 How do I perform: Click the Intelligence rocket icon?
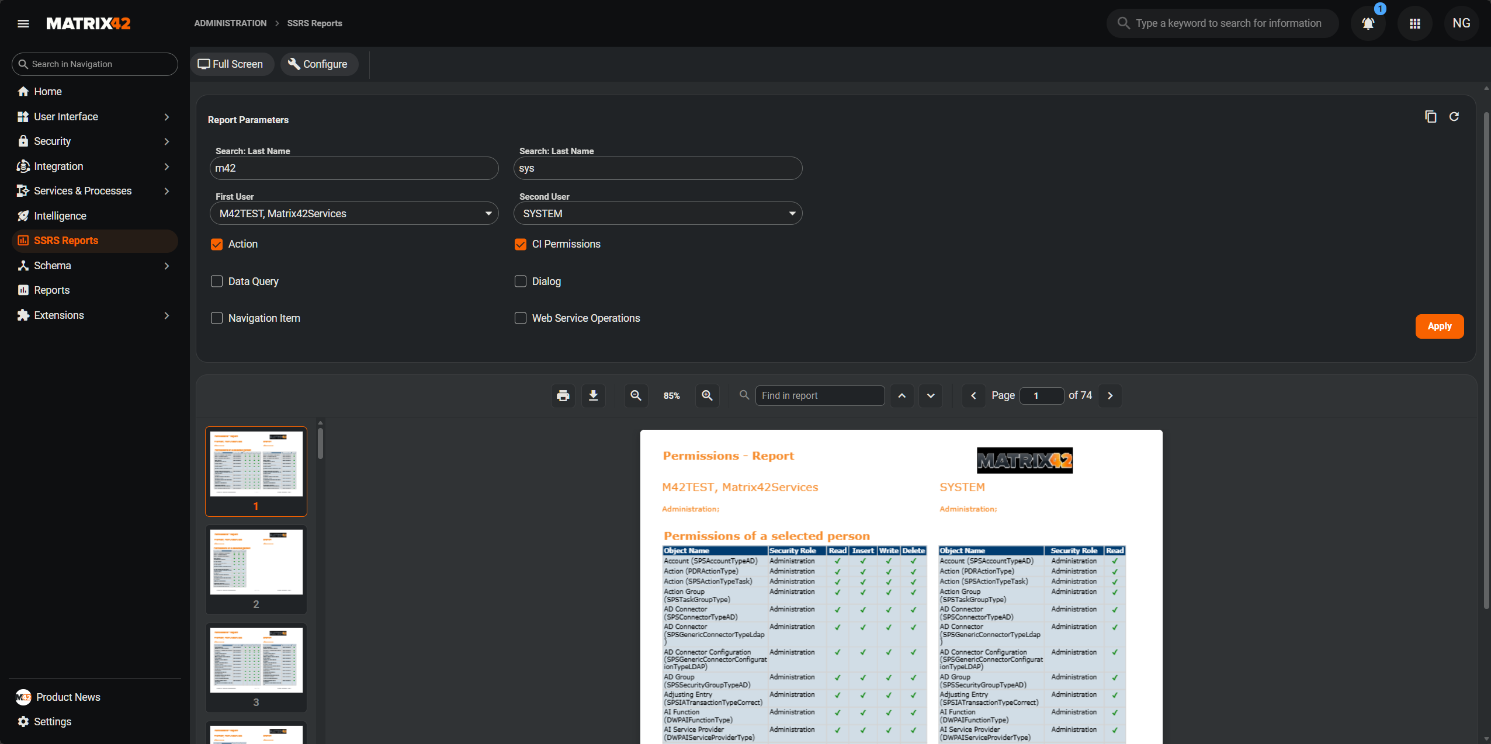[23, 216]
